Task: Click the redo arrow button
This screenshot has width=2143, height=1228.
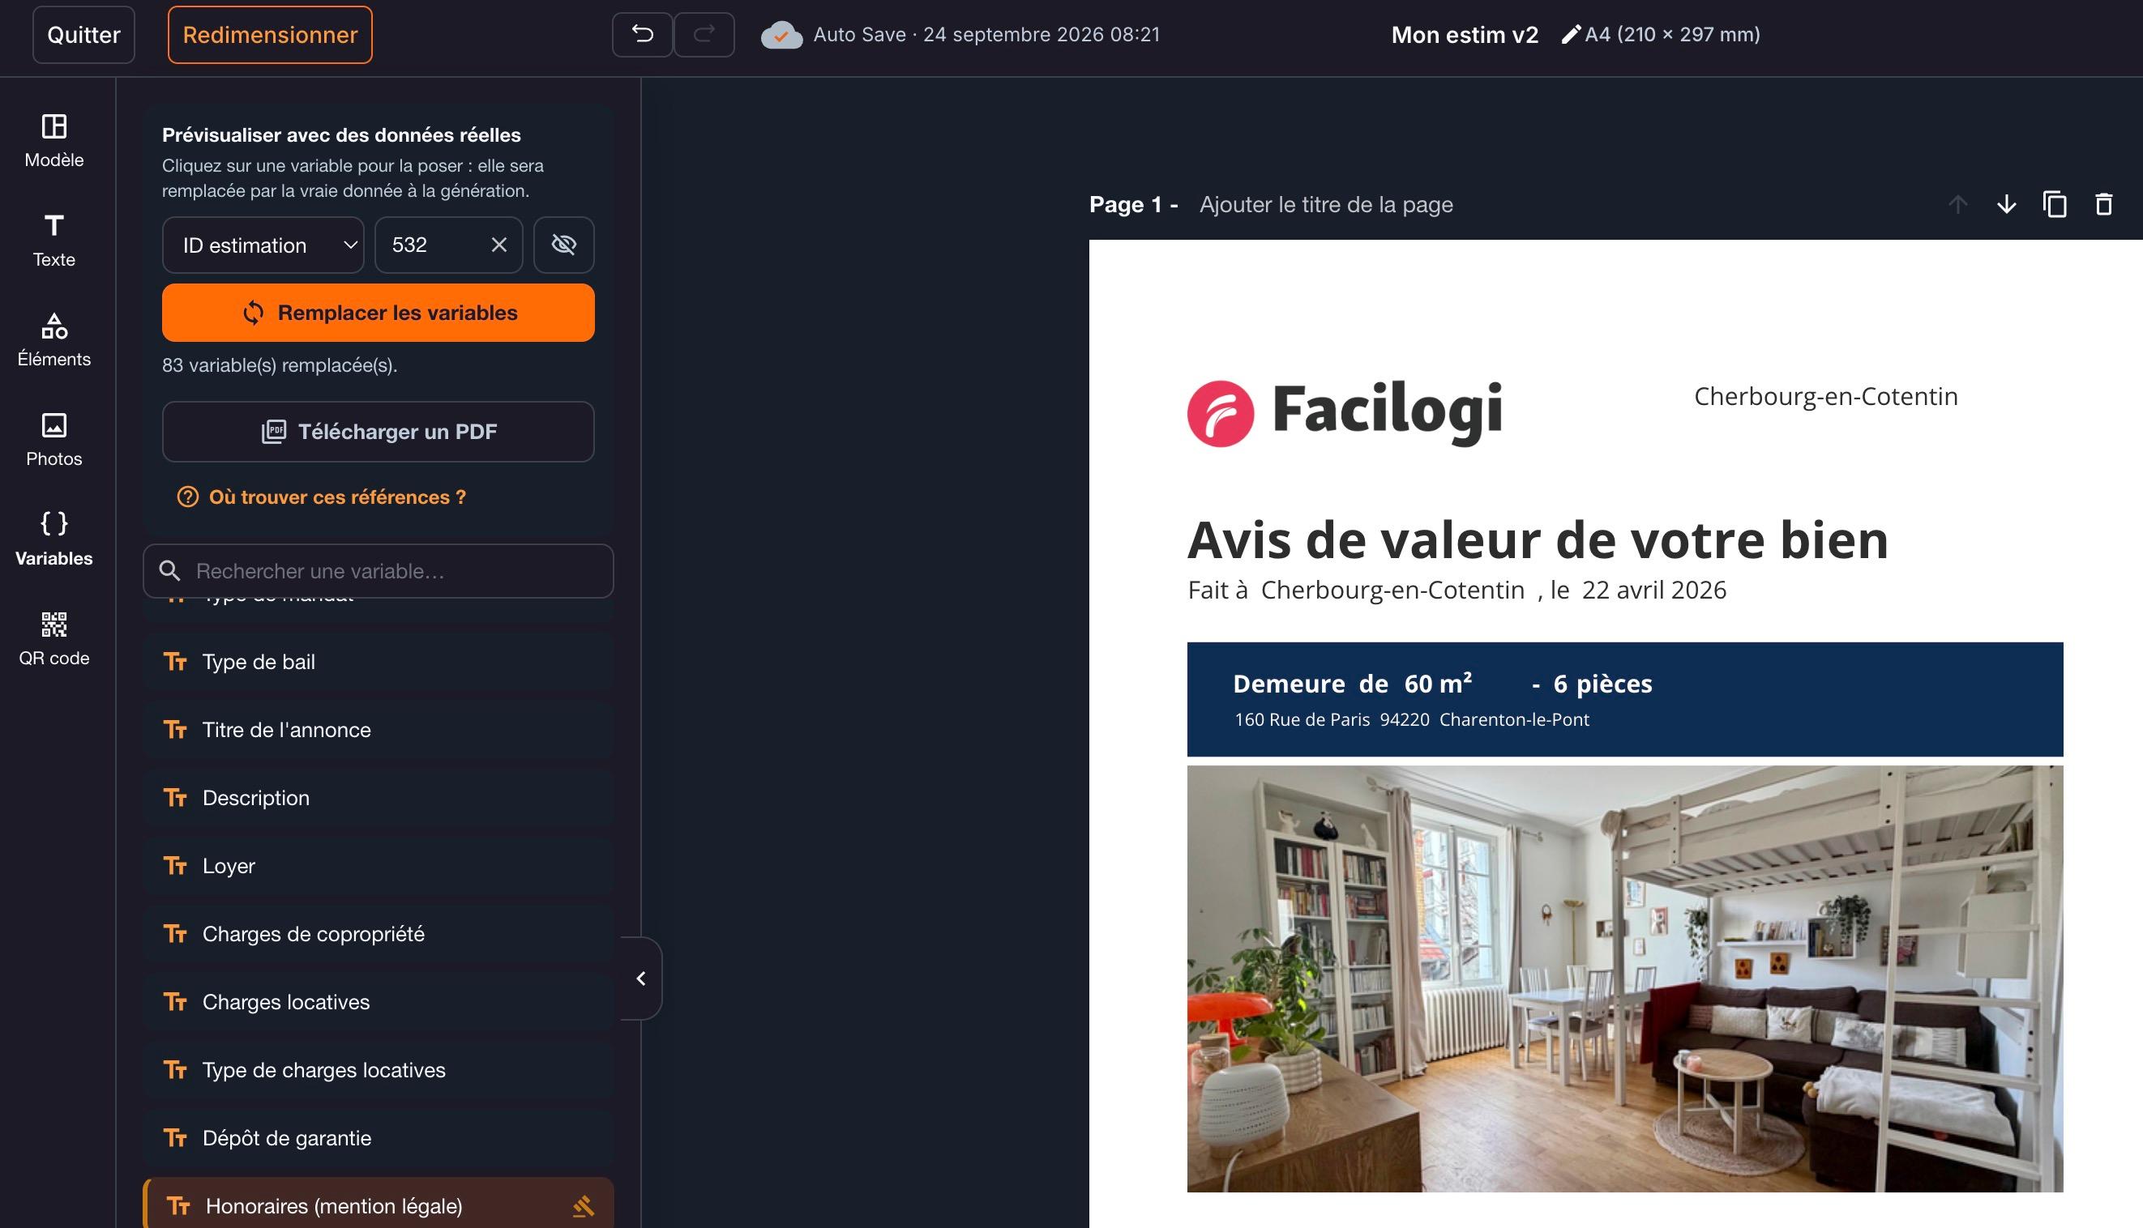Action: (704, 35)
